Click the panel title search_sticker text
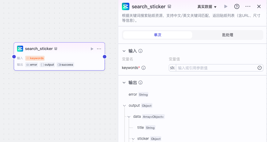 click(x=148, y=7)
